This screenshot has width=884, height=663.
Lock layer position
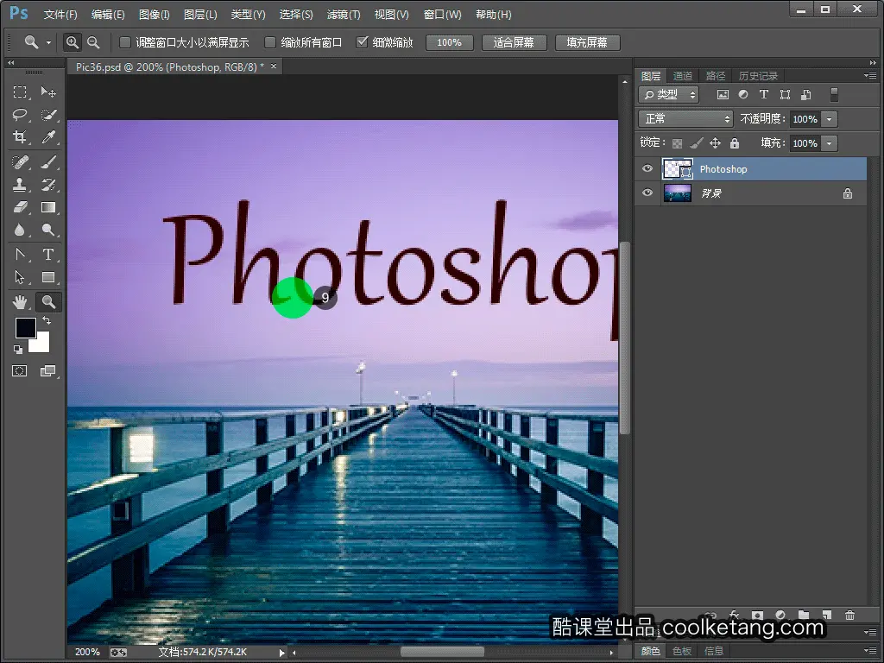point(715,143)
